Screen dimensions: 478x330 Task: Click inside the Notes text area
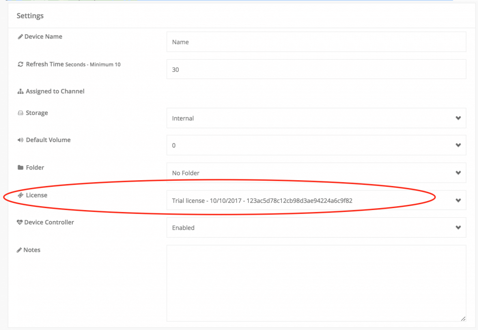click(316, 283)
